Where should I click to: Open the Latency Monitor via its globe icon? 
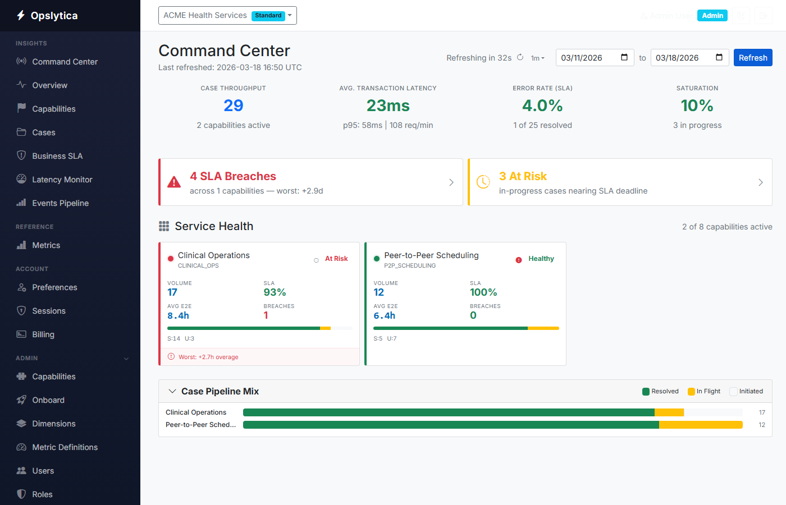[20, 180]
